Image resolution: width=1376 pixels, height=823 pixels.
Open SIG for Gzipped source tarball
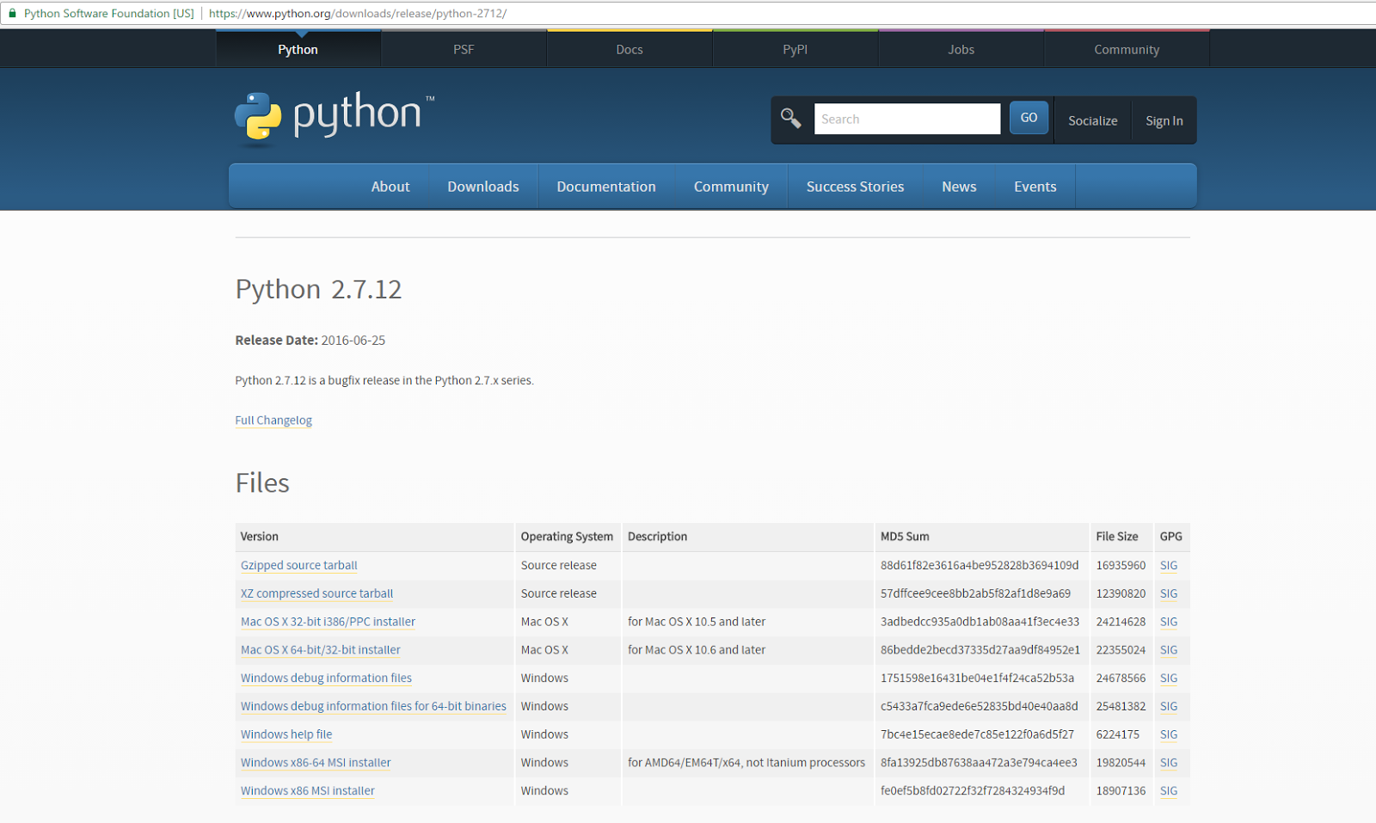(1169, 565)
